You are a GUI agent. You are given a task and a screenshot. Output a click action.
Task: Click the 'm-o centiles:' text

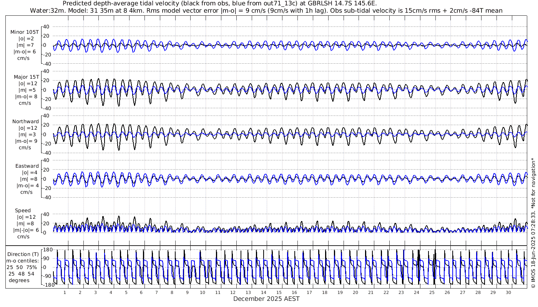click(22, 261)
